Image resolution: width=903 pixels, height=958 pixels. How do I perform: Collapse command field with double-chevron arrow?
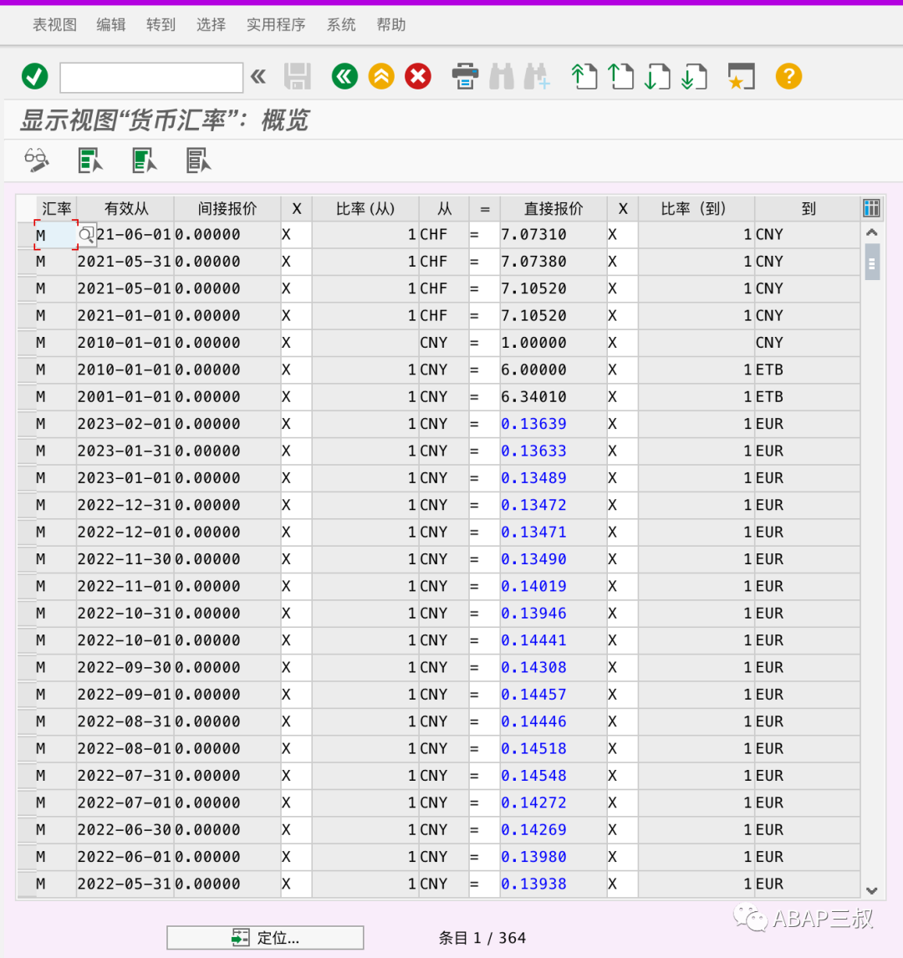tap(258, 76)
